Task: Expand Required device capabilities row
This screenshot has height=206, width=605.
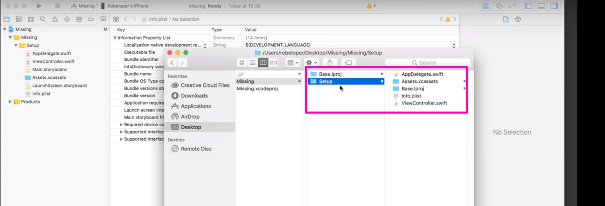Action: [x=121, y=124]
